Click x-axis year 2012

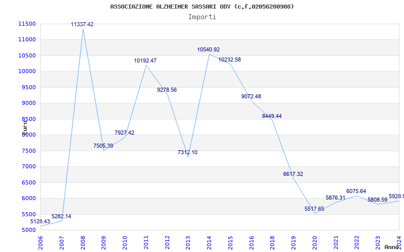point(167,243)
